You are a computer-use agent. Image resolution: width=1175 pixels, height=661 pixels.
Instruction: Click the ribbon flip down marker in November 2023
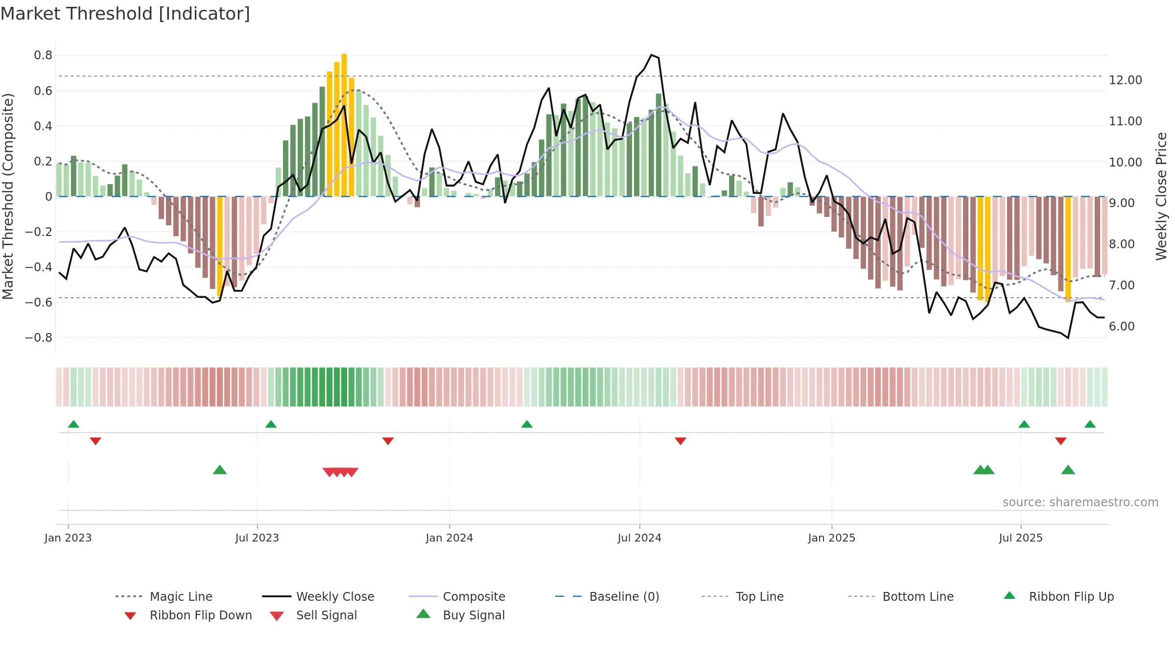388,441
